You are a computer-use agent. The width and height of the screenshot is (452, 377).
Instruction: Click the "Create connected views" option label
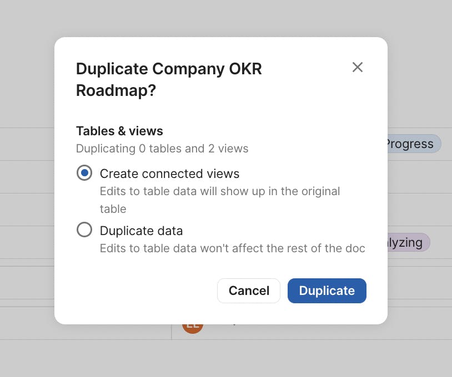pyautogui.click(x=169, y=174)
